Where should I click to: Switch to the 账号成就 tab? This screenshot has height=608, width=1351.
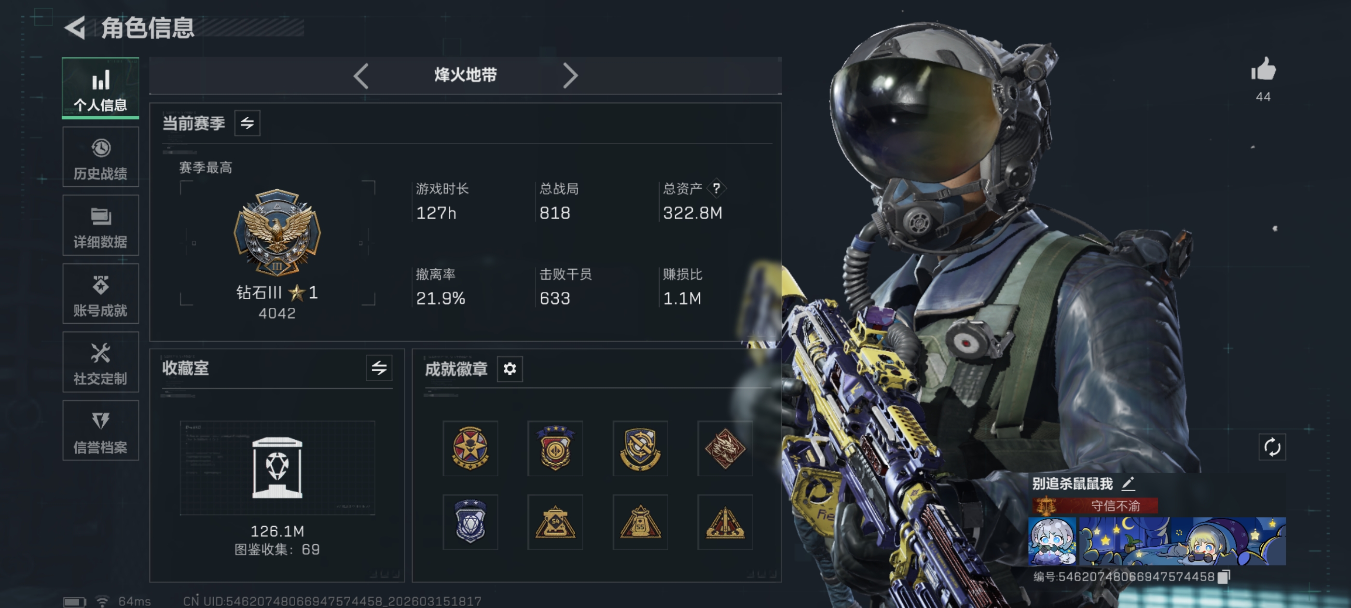[101, 293]
